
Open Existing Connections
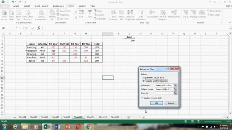pyautogui.click(x=41, y=15)
